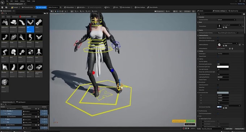Click the Class Defaults button
The height and width of the screenshot is (132, 246).
[152, 7]
